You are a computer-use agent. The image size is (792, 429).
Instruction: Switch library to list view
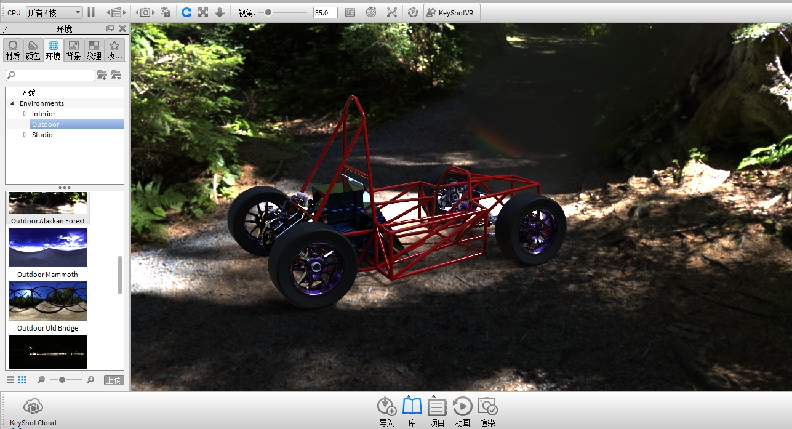pyautogui.click(x=9, y=380)
